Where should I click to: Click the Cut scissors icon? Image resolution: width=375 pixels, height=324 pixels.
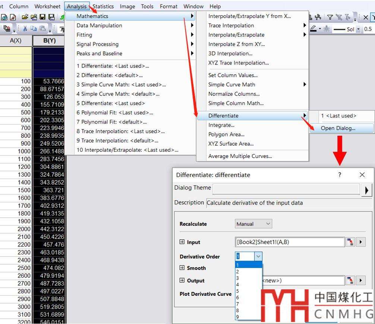(25, 29)
